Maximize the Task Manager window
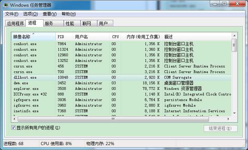 tap(224, 4)
